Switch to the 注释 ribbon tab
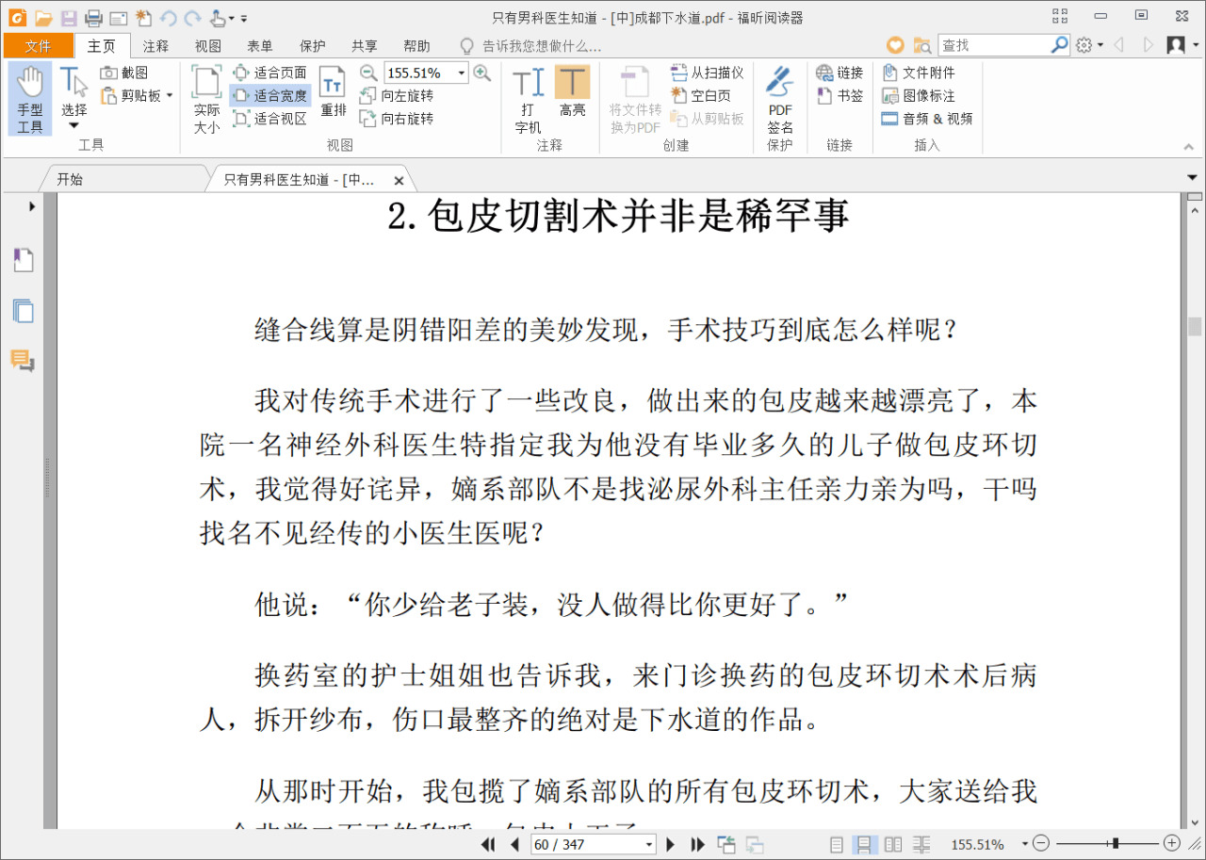 (x=155, y=45)
